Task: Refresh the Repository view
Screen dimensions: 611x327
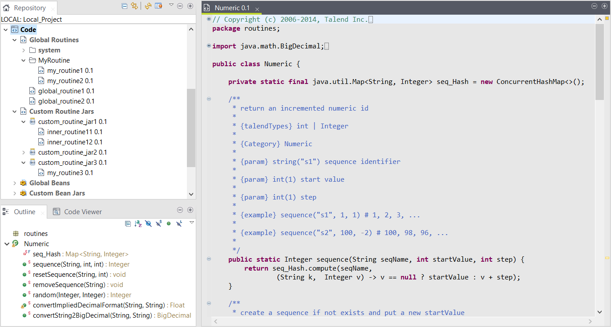Action: point(148,6)
